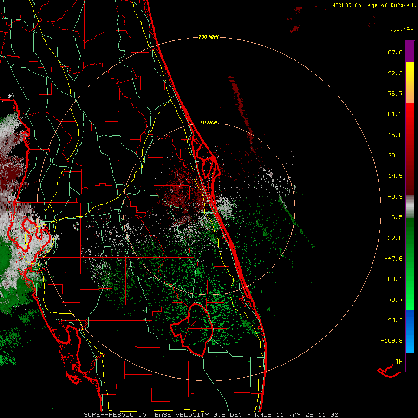Click the purple segment of the velocity scale
Image resolution: width=418 pixels, height=418 pixels.
tap(410, 52)
